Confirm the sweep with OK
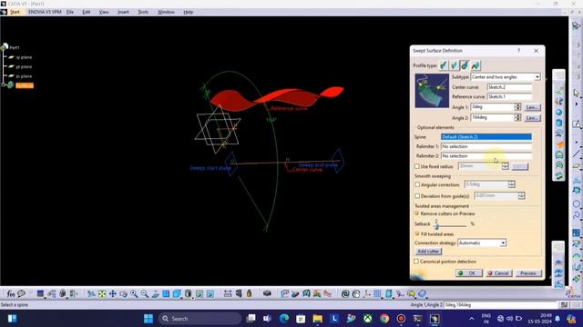Image resolution: width=583 pixels, height=327 pixels. click(469, 273)
